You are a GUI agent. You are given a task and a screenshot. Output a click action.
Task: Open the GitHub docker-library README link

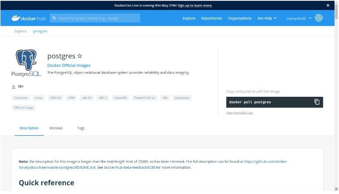(x=266, y=161)
